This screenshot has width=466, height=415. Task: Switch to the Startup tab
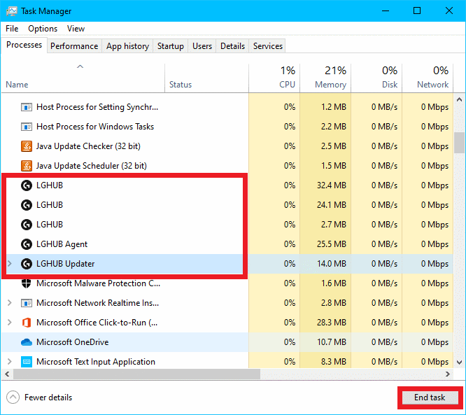[x=171, y=46]
